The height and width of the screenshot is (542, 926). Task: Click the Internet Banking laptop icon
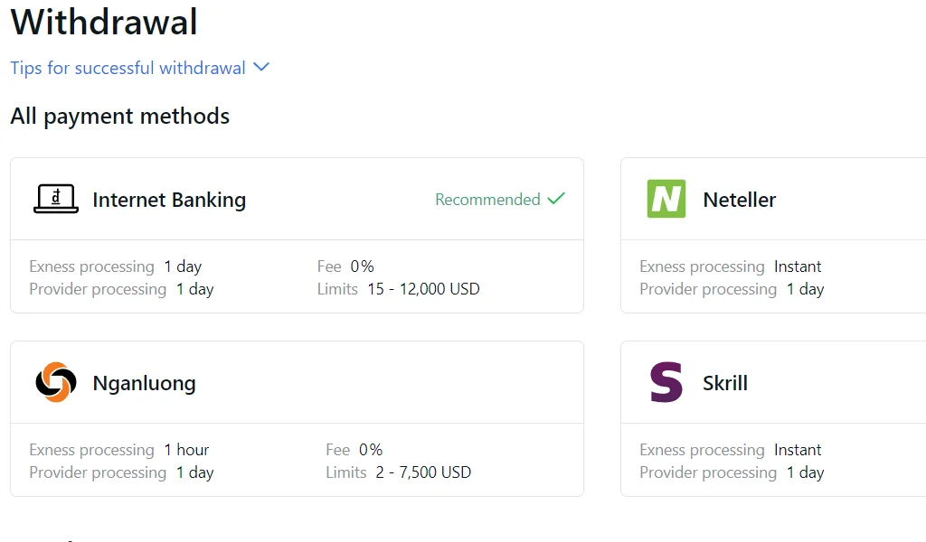(x=55, y=199)
